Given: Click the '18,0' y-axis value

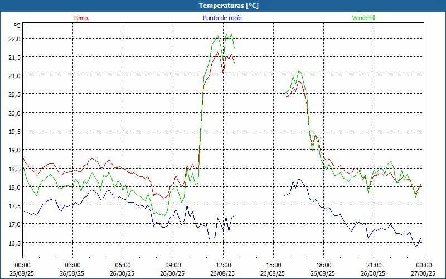Looking at the screenshot, I should pyautogui.click(x=14, y=187).
